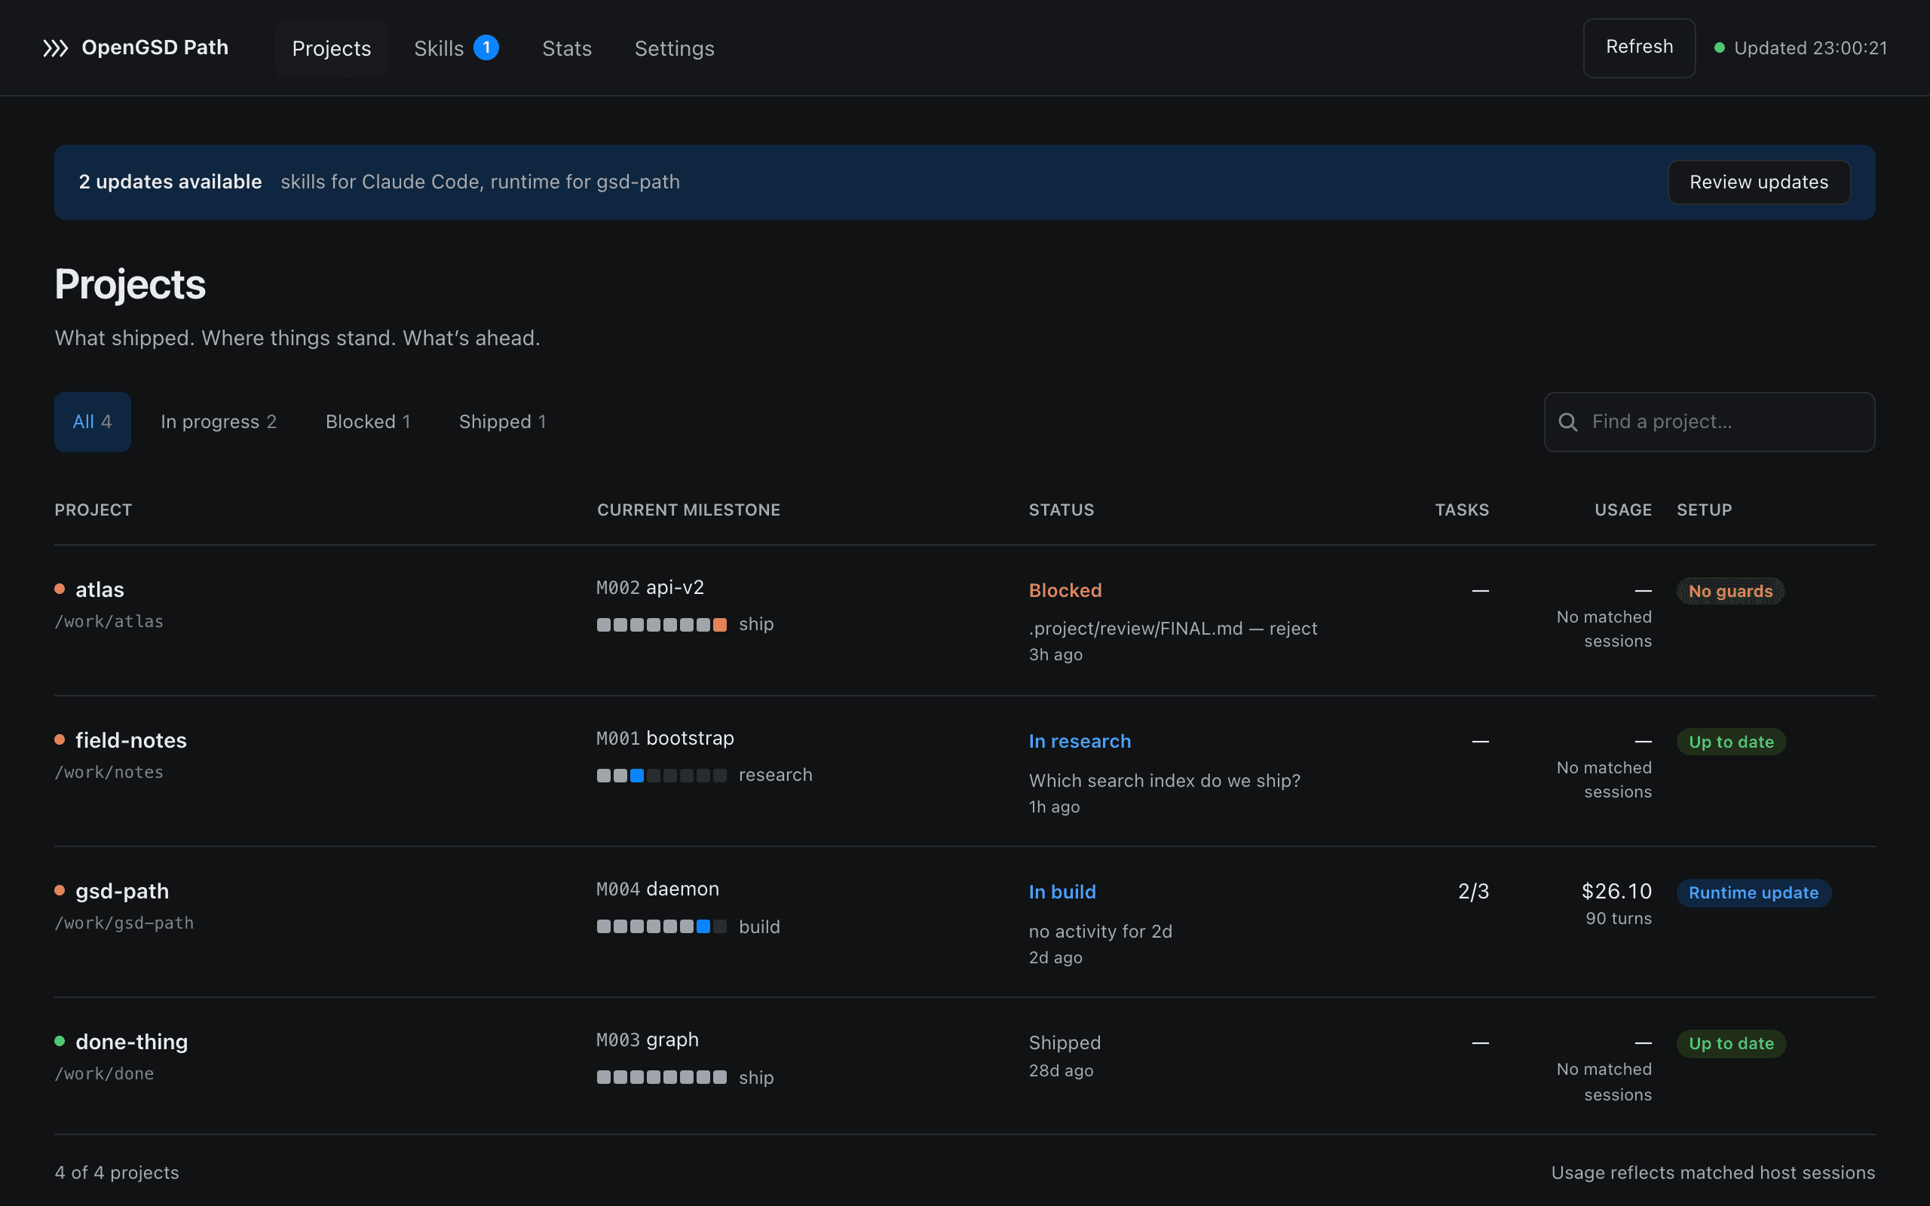Viewport: 1930px width, 1206px height.
Task: Filter projects by Blocked 1
Action: (x=368, y=422)
